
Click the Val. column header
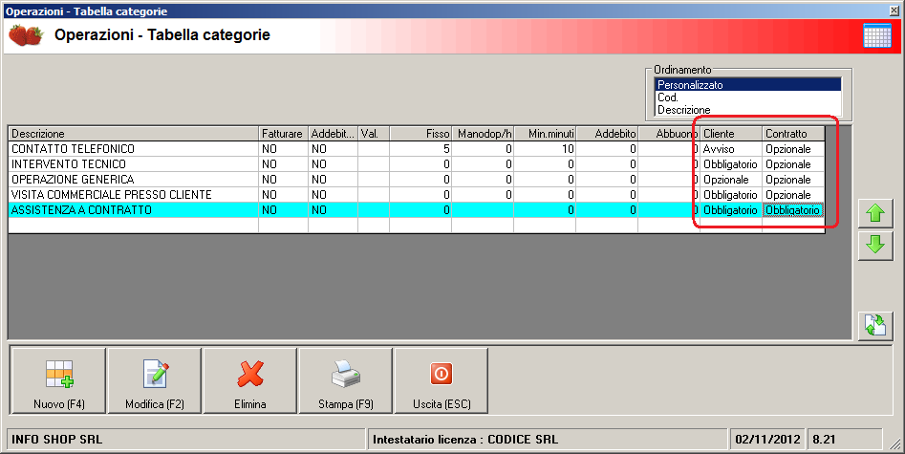374,134
